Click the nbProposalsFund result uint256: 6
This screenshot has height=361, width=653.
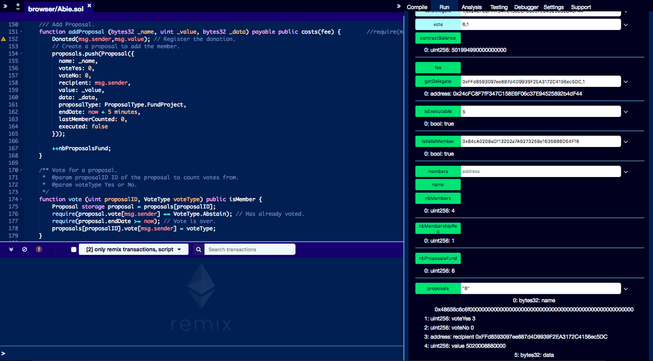pyautogui.click(x=439, y=271)
